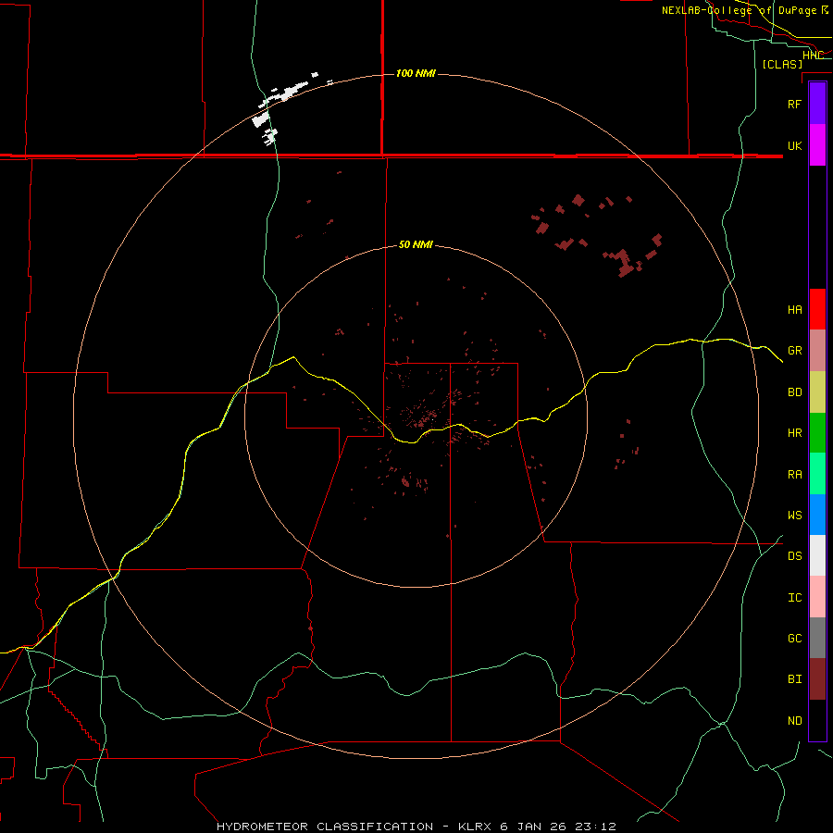833x833 pixels.
Task: Click the large biological echo cluster northeast
Action: click(x=597, y=235)
